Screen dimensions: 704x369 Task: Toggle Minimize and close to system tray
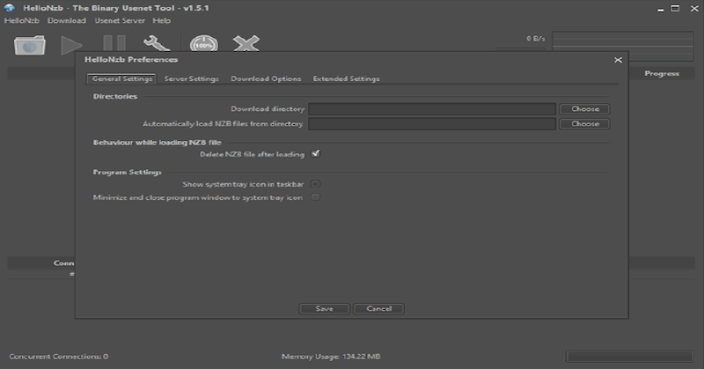pyautogui.click(x=315, y=197)
